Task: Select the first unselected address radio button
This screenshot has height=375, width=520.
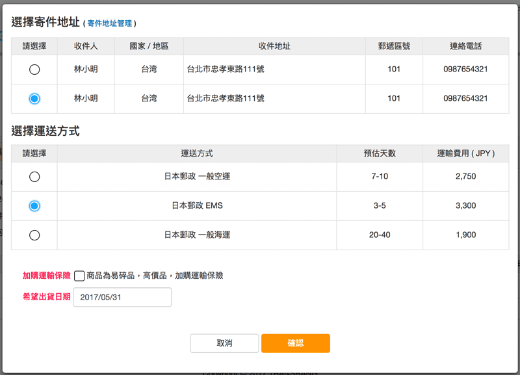Action: tap(34, 70)
